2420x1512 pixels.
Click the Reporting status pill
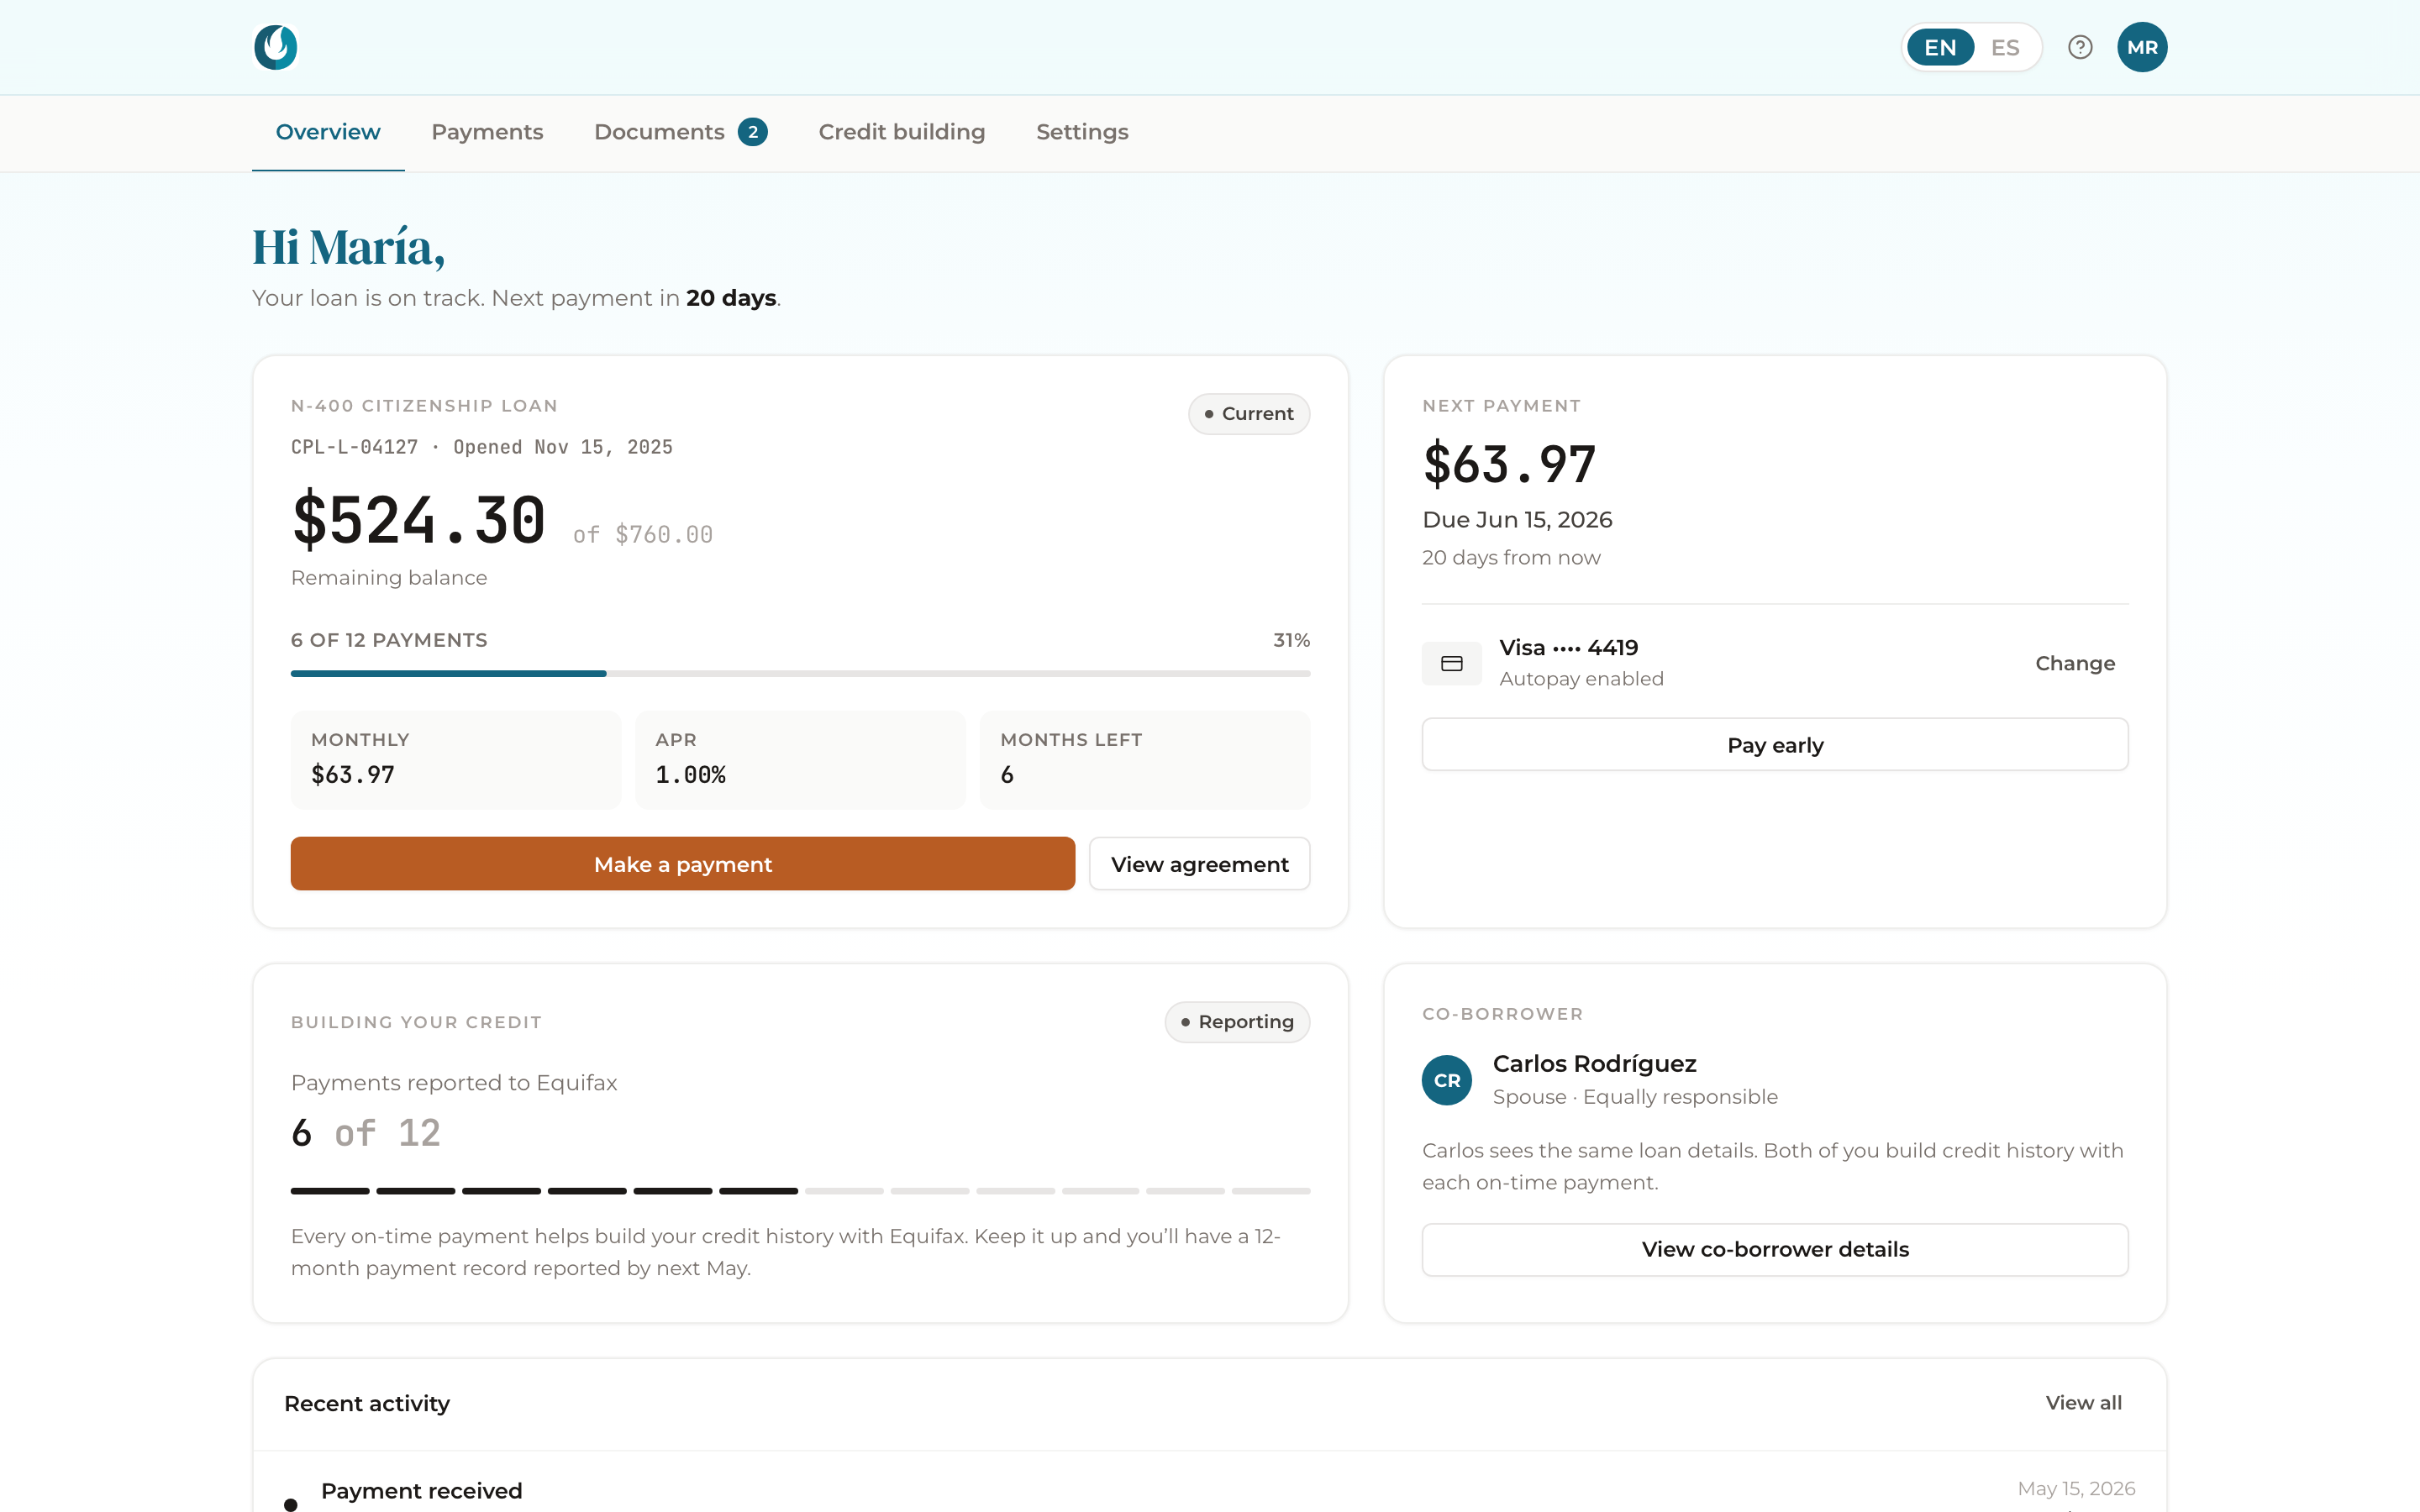[1237, 1022]
